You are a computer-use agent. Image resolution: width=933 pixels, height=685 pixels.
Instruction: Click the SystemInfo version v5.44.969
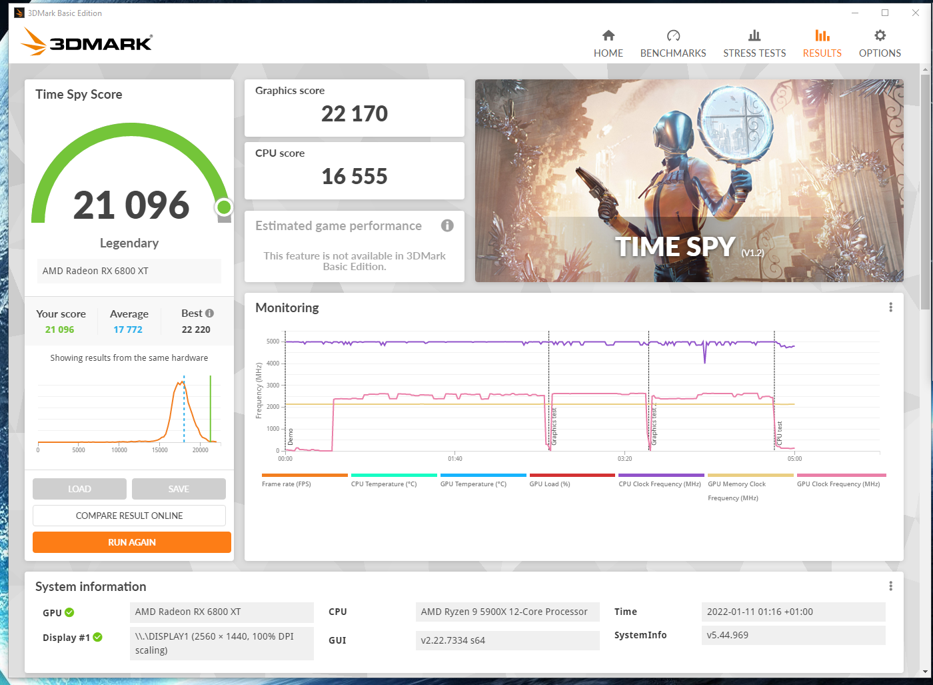click(793, 635)
